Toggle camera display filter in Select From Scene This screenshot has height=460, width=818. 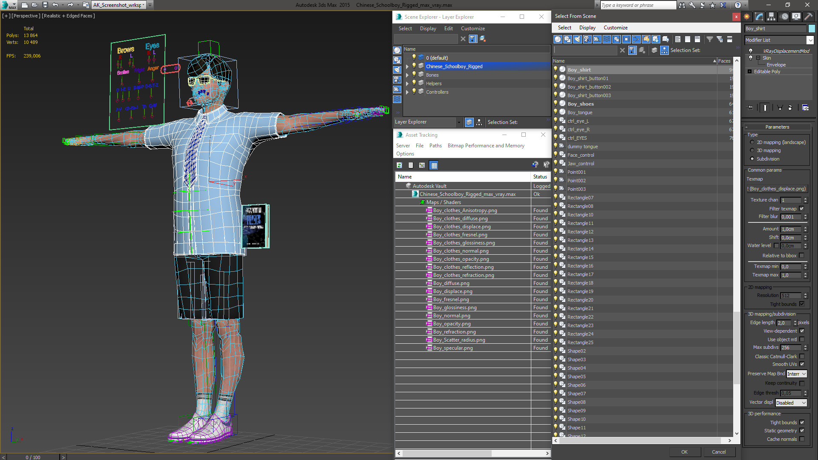coord(587,39)
